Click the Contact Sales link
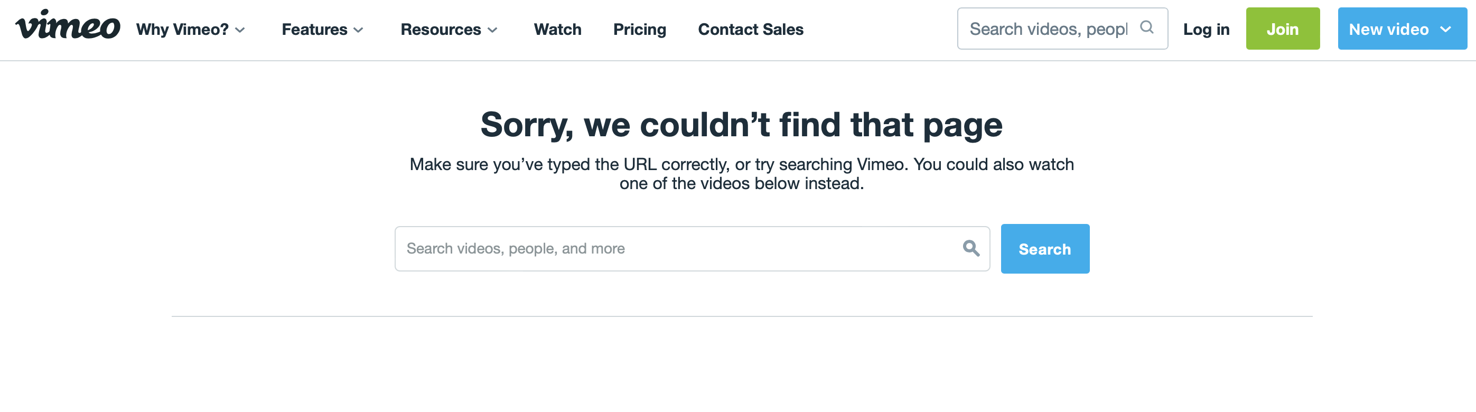The width and height of the screenshot is (1476, 412). (750, 29)
